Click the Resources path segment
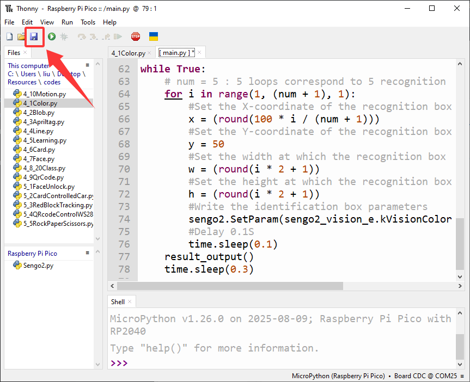470x382 pixels. [x=22, y=82]
